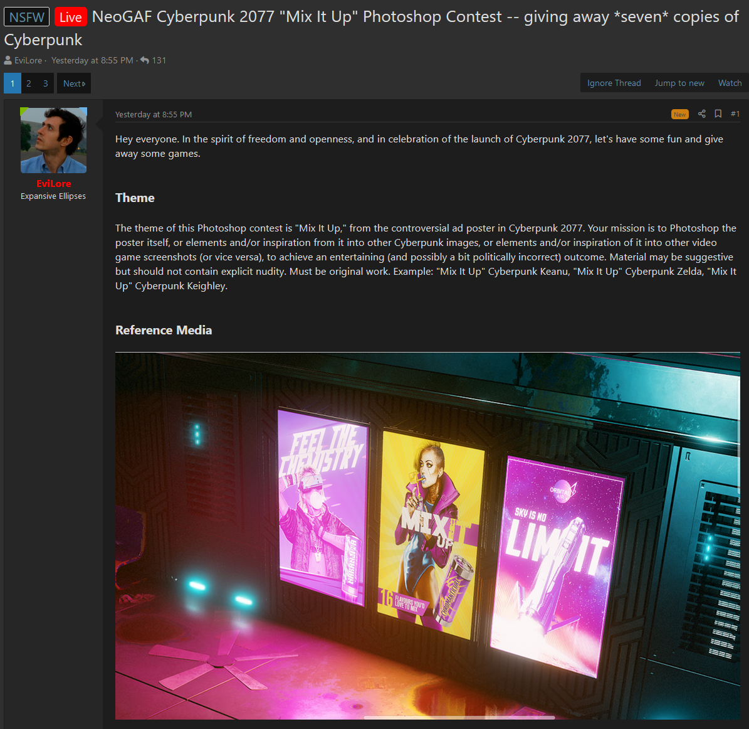Image resolution: width=749 pixels, height=729 pixels.
Task: Open EviLore's avatar picture
Action: [x=53, y=140]
